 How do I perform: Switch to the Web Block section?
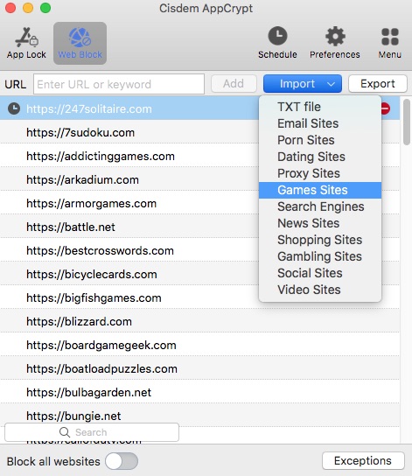80,43
